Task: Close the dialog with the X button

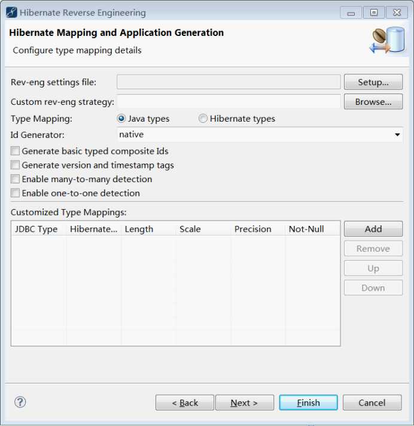Action: [397, 13]
